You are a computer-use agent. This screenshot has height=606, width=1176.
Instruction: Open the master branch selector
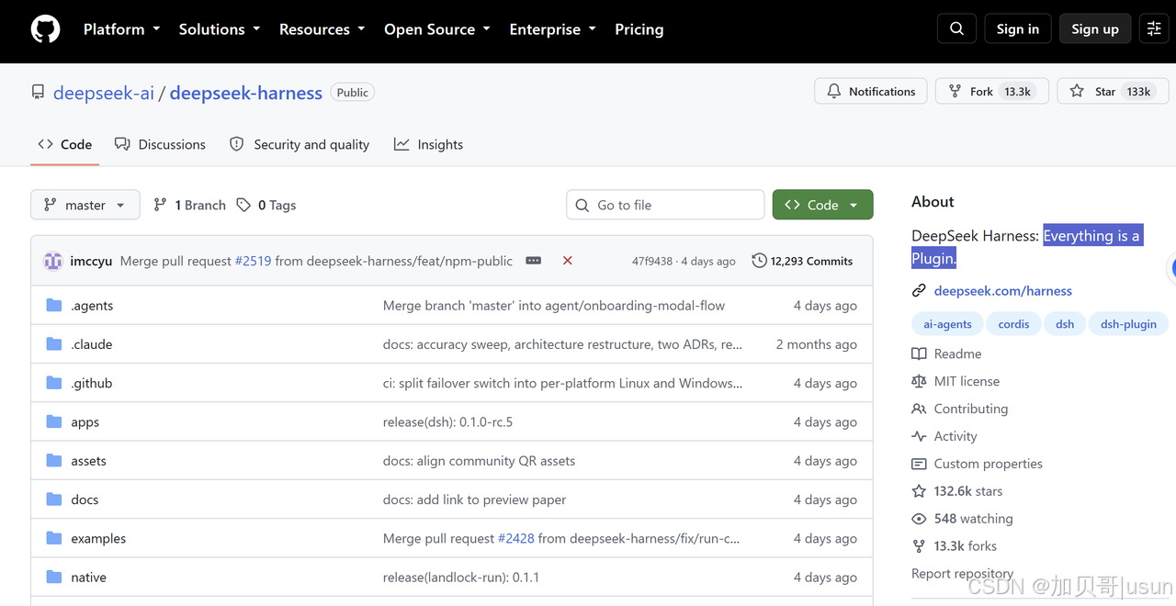pyautogui.click(x=85, y=205)
